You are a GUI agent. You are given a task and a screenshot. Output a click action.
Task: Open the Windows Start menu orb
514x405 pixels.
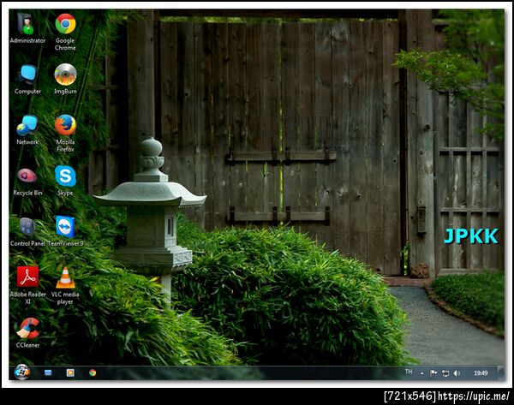22,372
